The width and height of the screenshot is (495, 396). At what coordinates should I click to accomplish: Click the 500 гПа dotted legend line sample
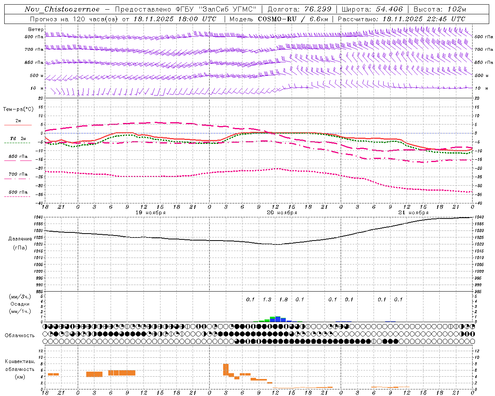[x=17, y=197]
